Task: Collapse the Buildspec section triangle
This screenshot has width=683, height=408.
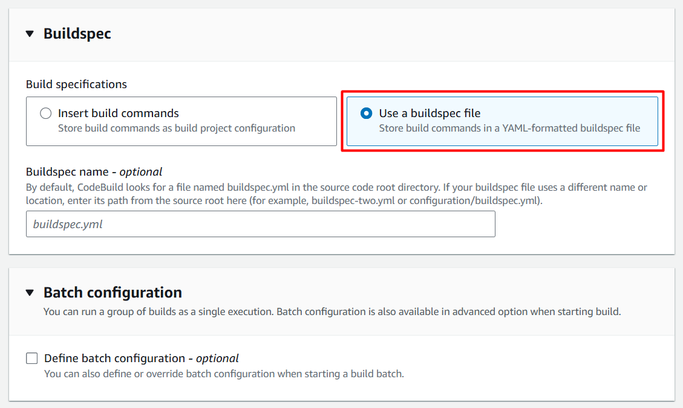Action: click(30, 34)
